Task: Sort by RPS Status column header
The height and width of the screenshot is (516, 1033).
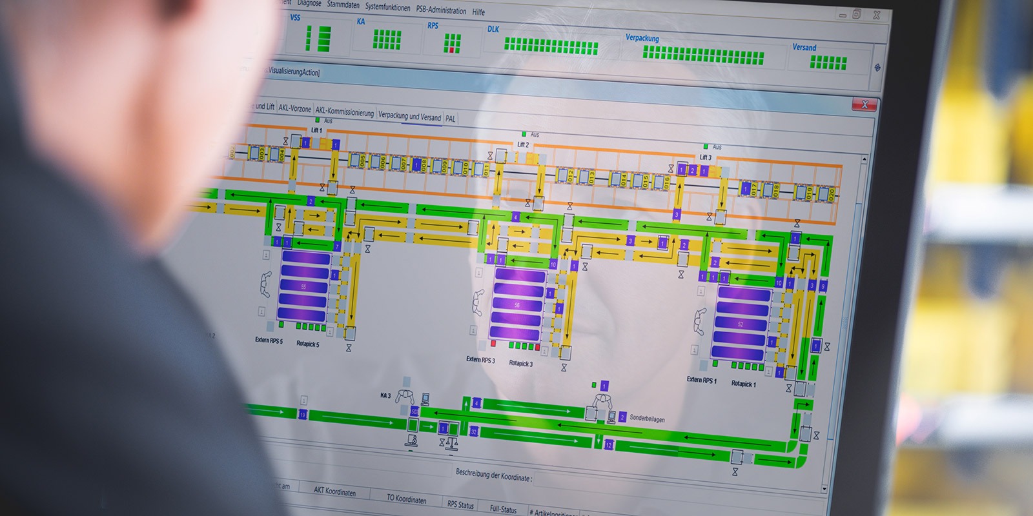Action: click(x=460, y=504)
